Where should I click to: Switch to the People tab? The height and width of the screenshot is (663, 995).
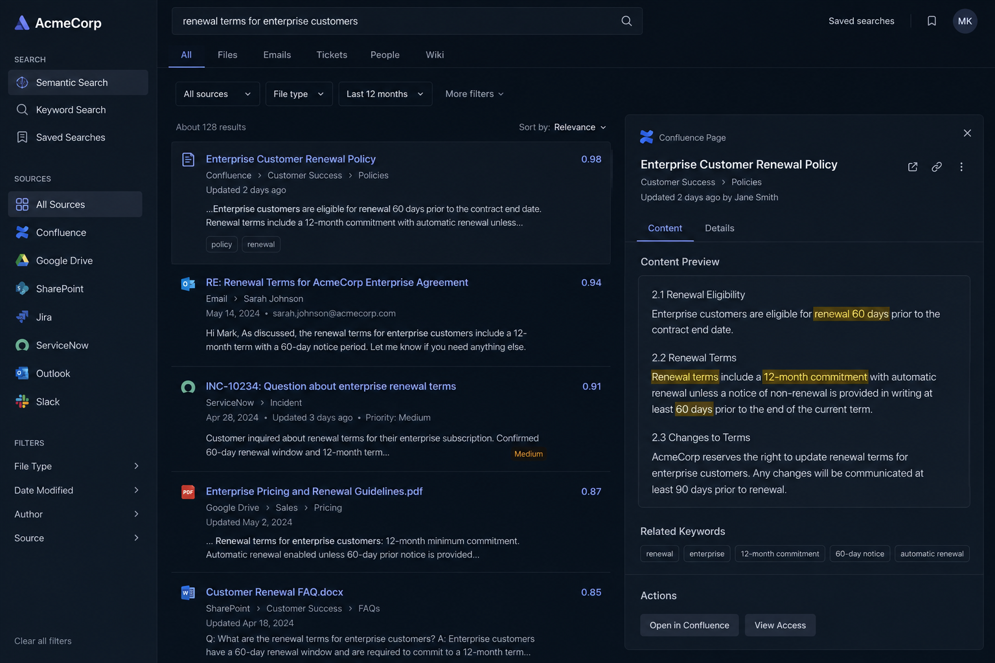point(385,55)
